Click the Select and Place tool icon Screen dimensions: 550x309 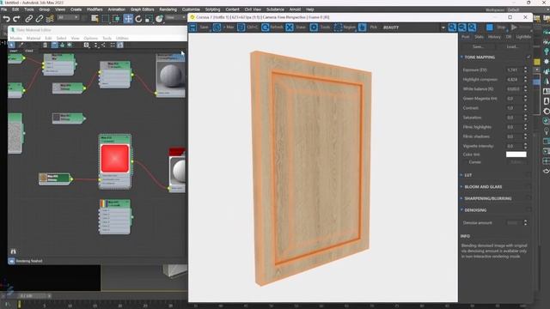tap(159, 19)
